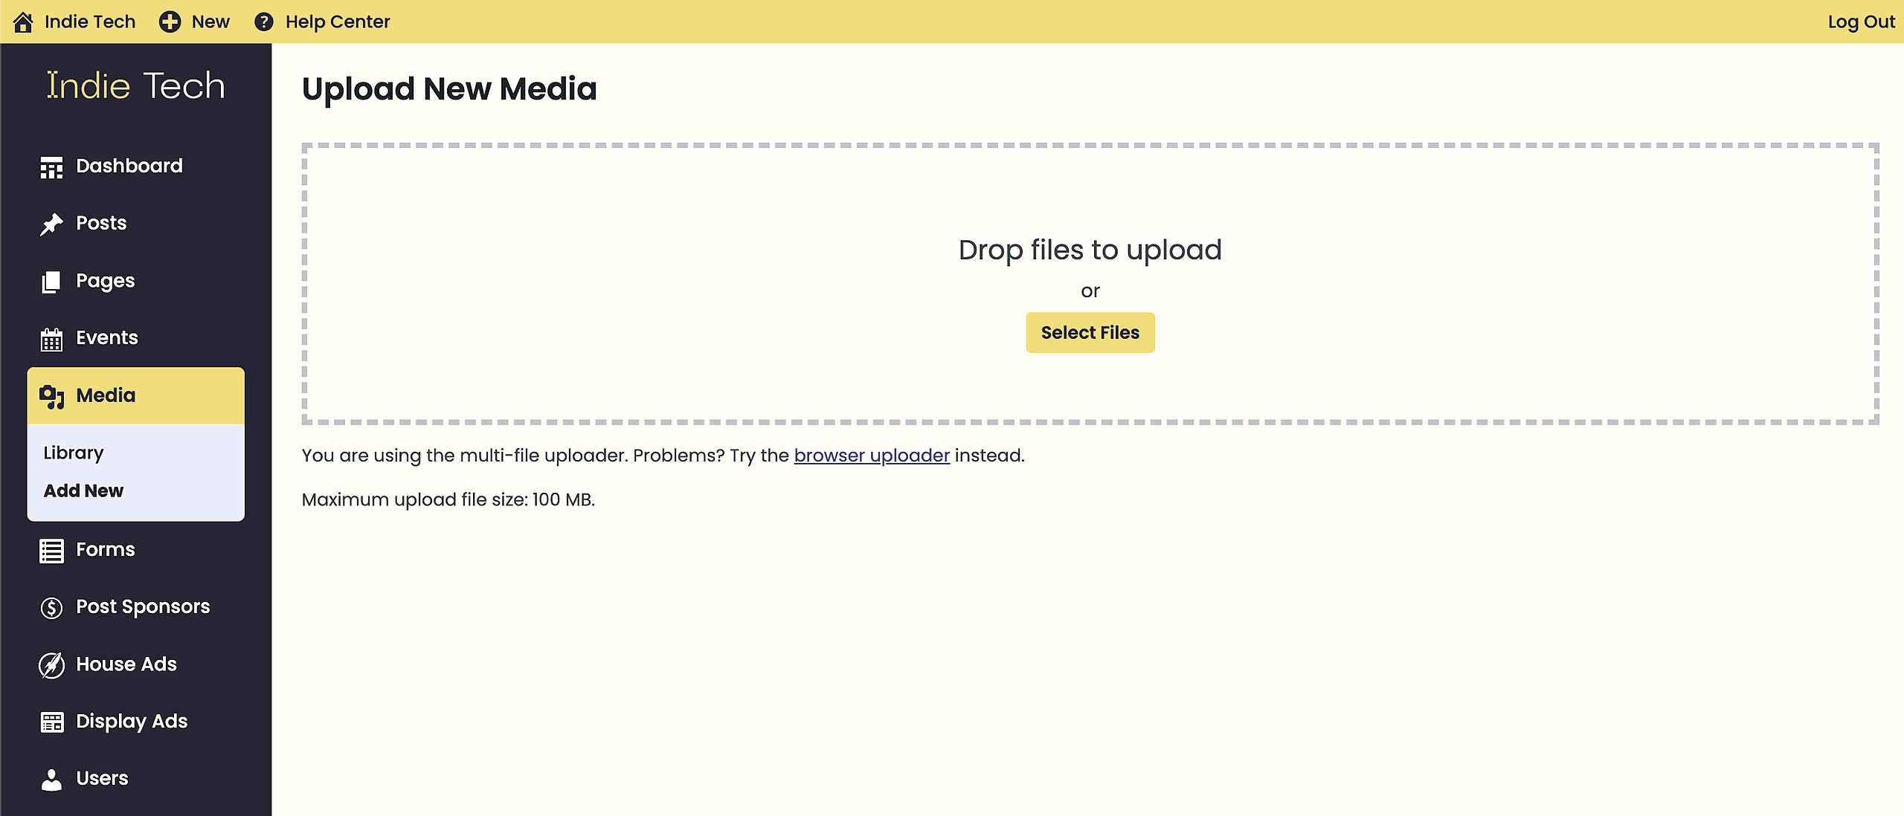Click the Events calendar icon
This screenshot has width=1904, height=816.
pyautogui.click(x=51, y=339)
